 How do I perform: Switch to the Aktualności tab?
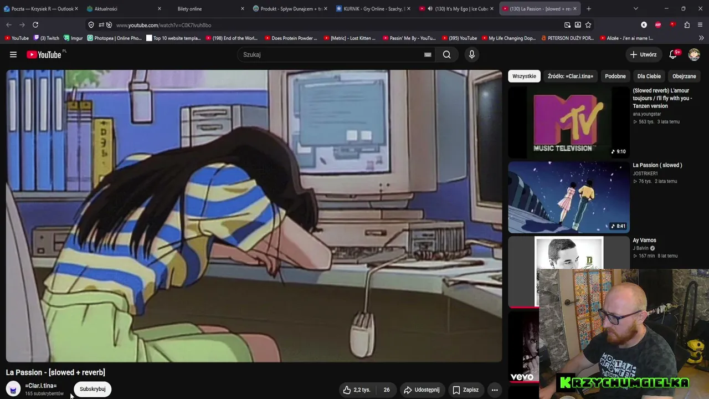tap(125, 9)
